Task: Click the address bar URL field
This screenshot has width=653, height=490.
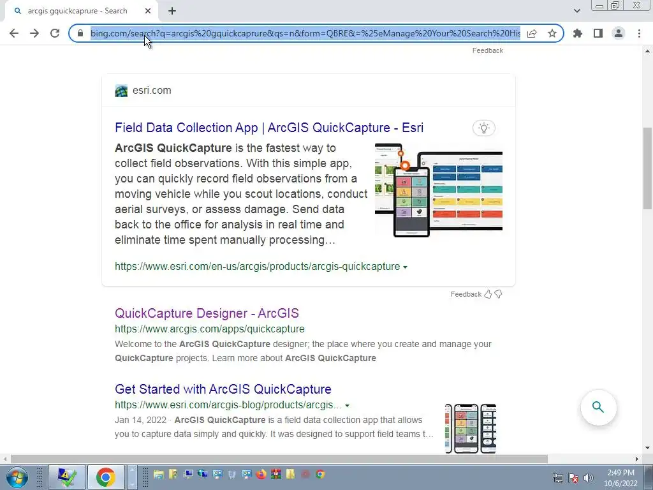Action: [305, 33]
